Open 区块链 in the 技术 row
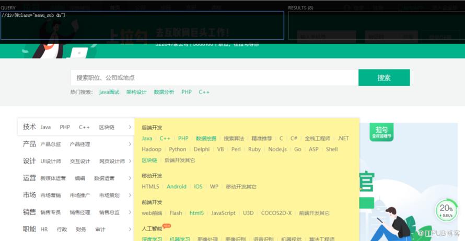Viewport: 465px width, 241px height. tap(107, 128)
